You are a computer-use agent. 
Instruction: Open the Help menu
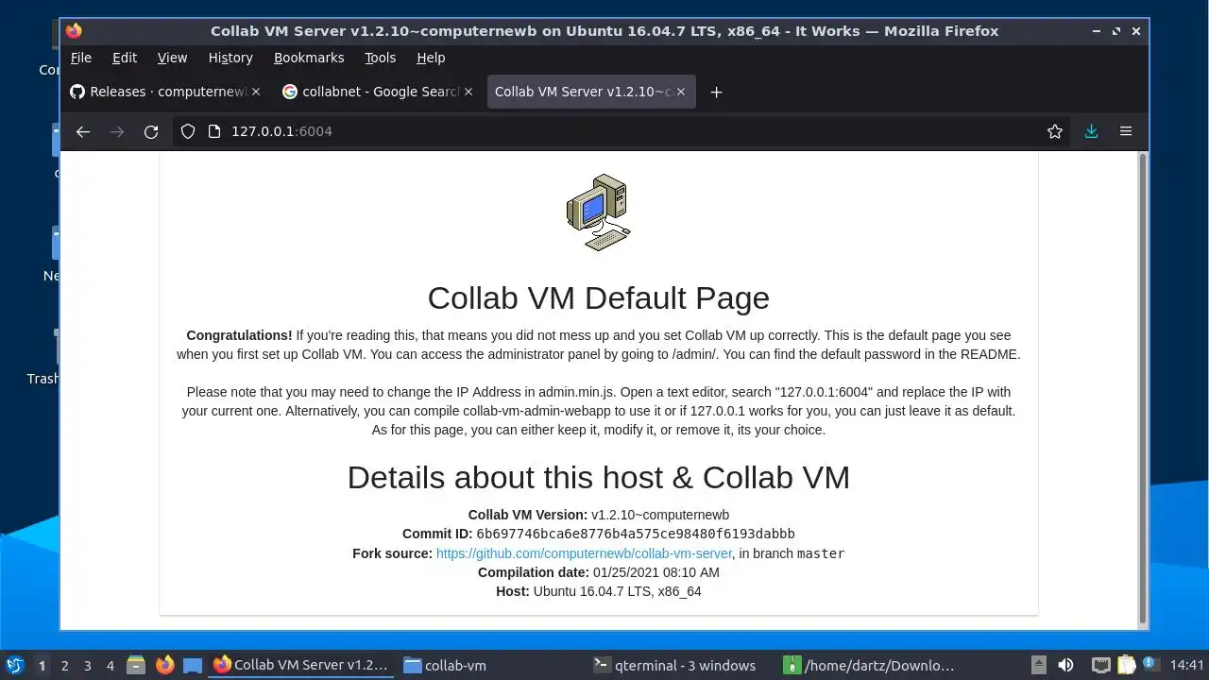(431, 58)
